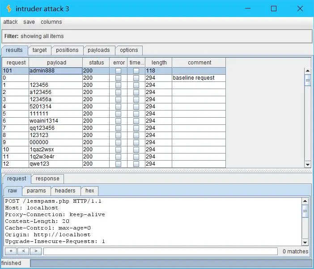Click the Content-Length: 20 header line
The image size is (314, 269).
37,221
